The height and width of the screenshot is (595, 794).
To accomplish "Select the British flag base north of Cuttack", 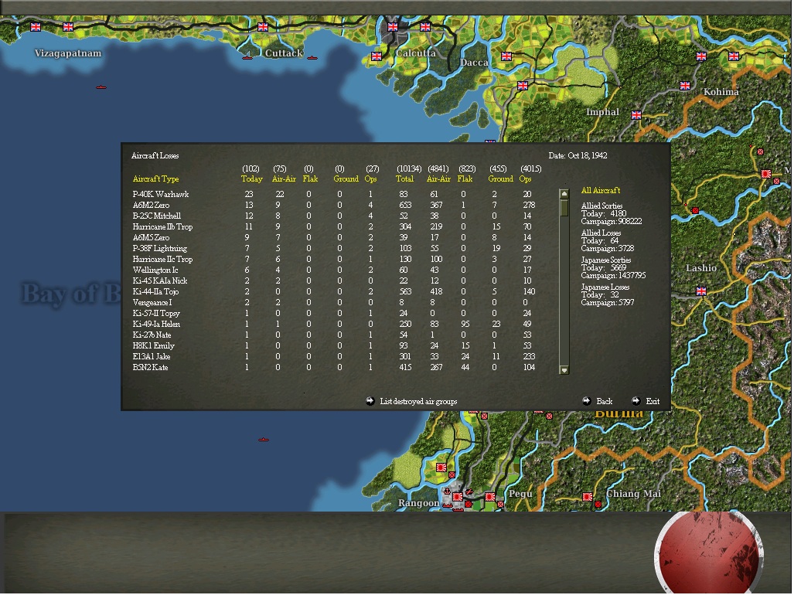I will 263,27.
